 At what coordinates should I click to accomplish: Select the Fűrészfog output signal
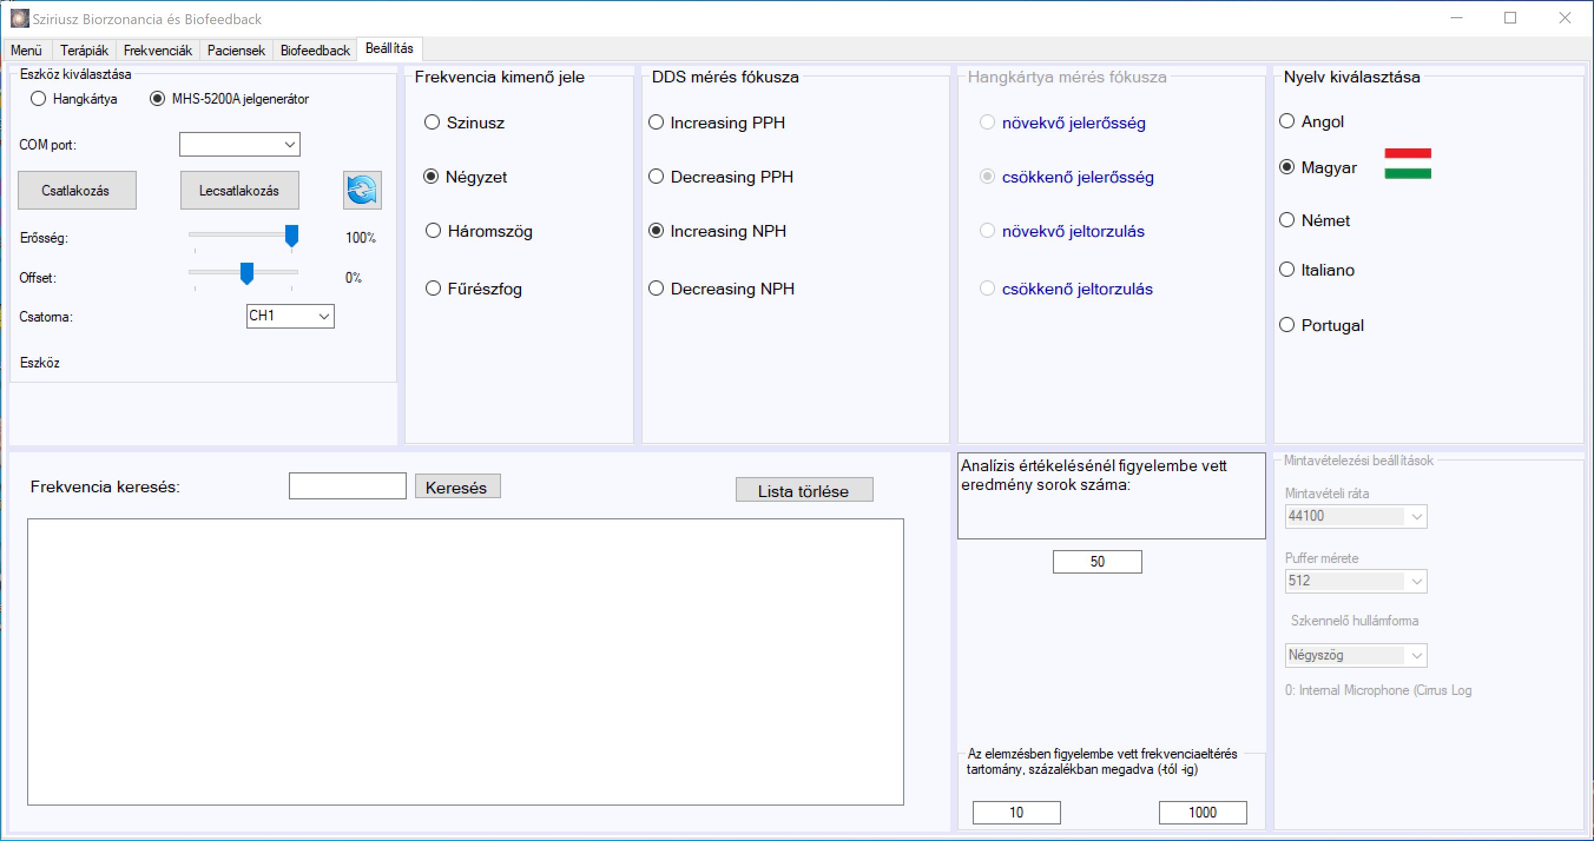point(473,289)
